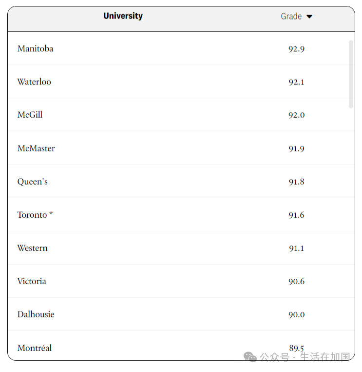Click the University column header
This screenshot has height=372, width=362.
[x=123, y=16]
